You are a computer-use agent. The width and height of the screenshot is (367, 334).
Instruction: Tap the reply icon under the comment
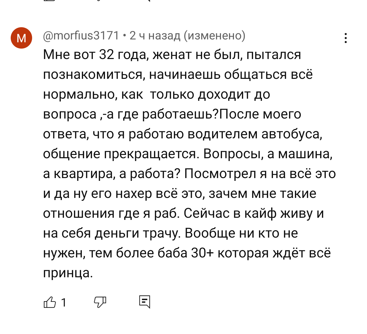145,302
